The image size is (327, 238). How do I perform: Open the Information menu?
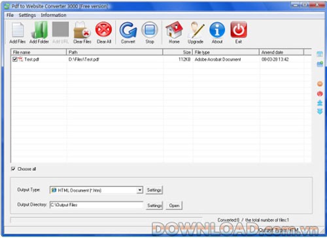[x=54, y=15]
